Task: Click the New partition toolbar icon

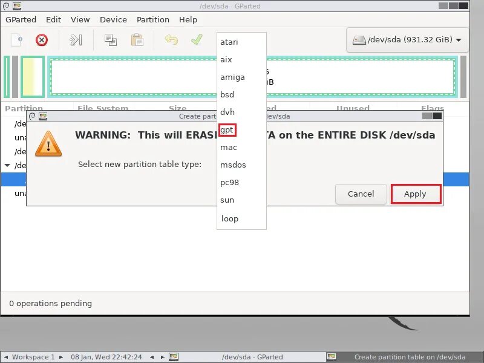Action: click(17, 40)
